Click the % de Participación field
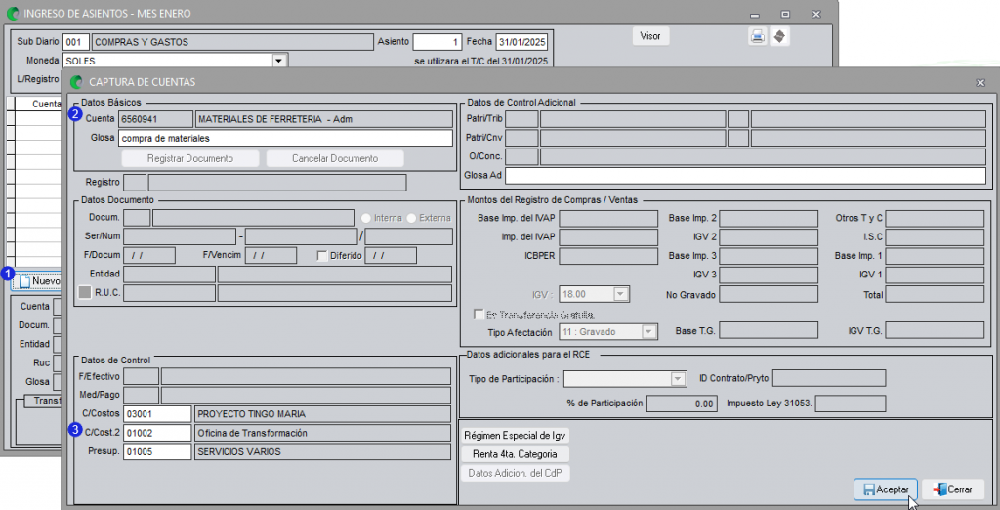This screenshot has width=1000, height=510. (x=681, y=404)
